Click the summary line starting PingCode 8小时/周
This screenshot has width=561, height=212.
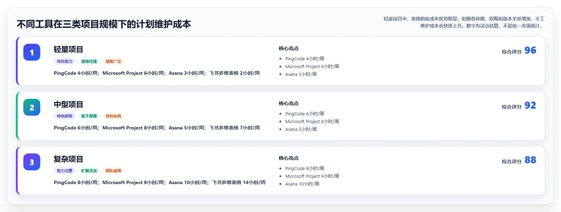point(160,182)
